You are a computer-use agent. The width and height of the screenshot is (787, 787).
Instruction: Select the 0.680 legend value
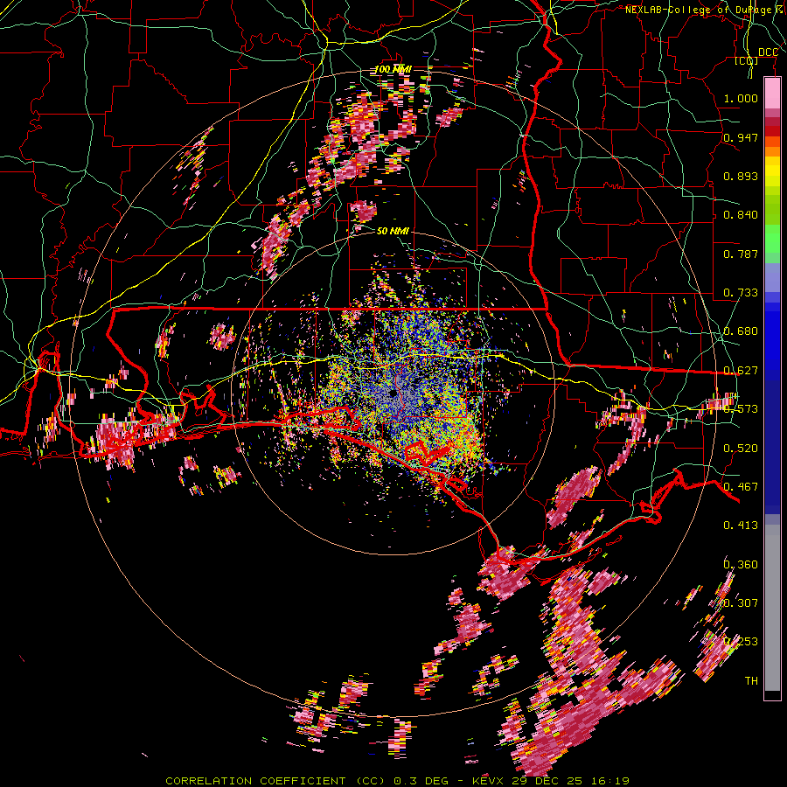click(741, 331)
